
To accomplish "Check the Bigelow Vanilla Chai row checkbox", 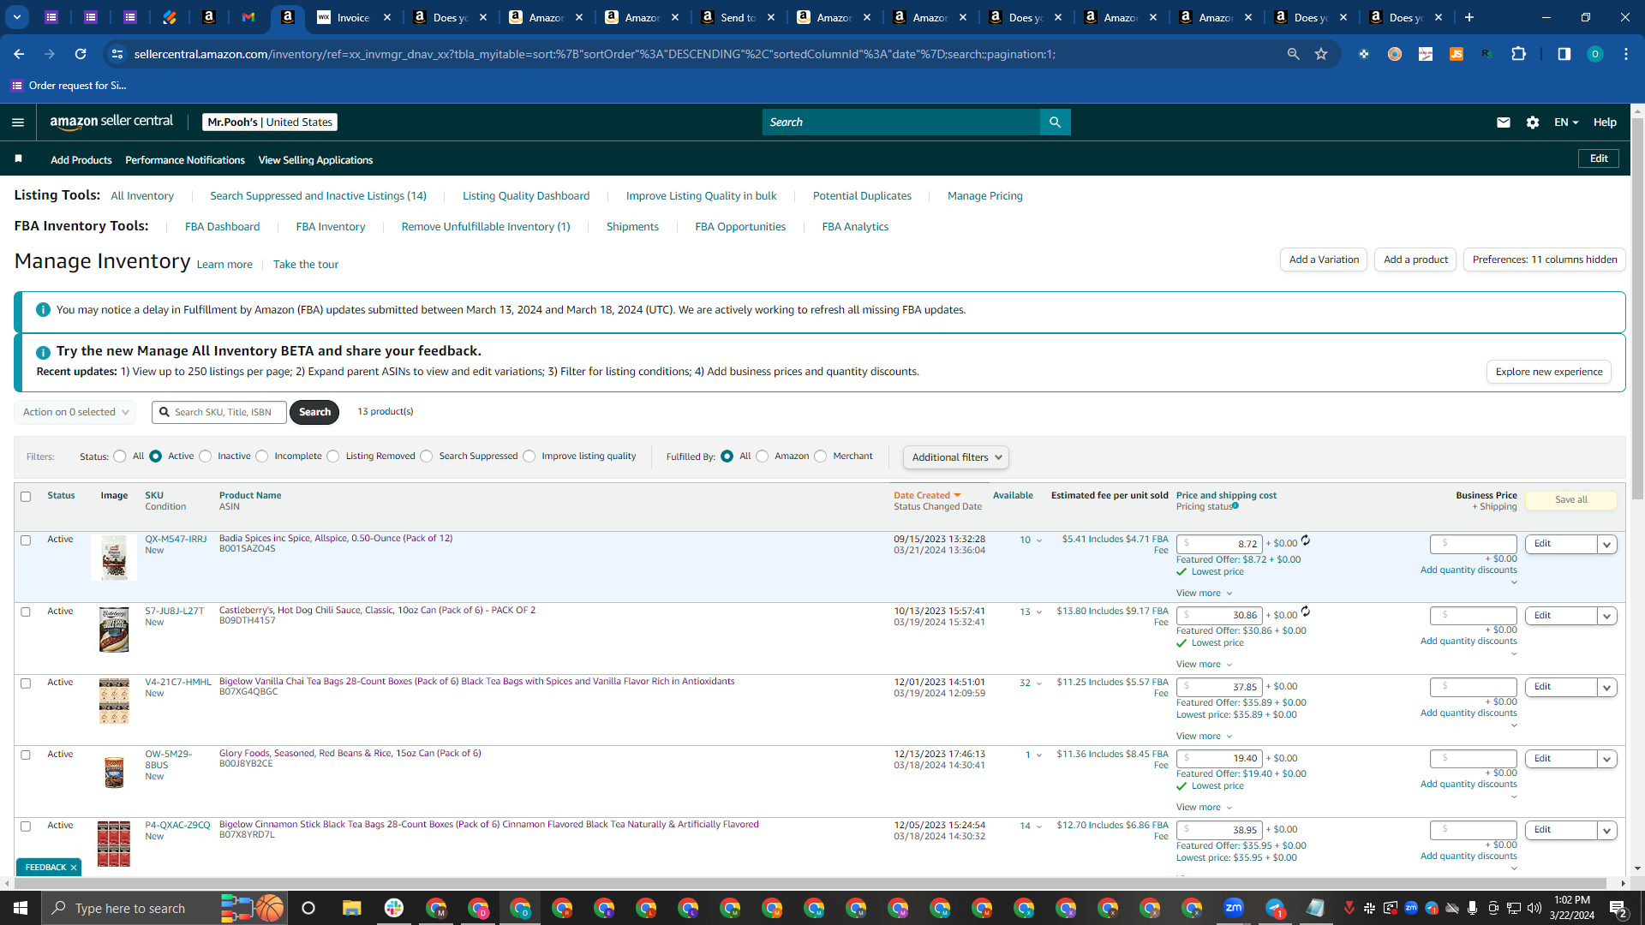I will click(26, 683).
